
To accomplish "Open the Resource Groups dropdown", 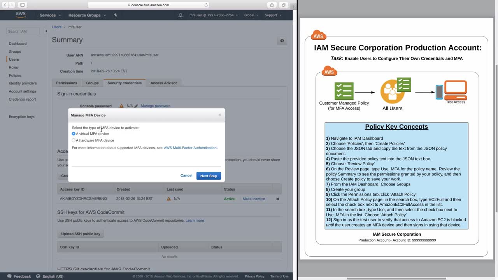I will pyautogui.click(x=87, y=15).
